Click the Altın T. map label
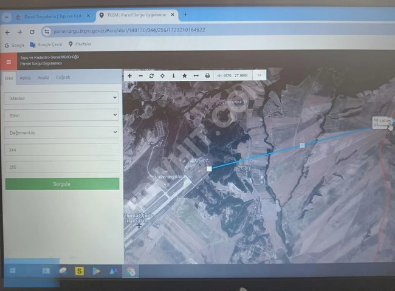The image size is (395, 291). tap(201, 161)
